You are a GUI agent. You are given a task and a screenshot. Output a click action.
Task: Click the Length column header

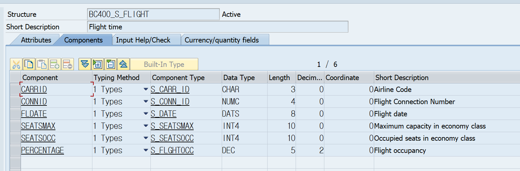coord(281,77)
